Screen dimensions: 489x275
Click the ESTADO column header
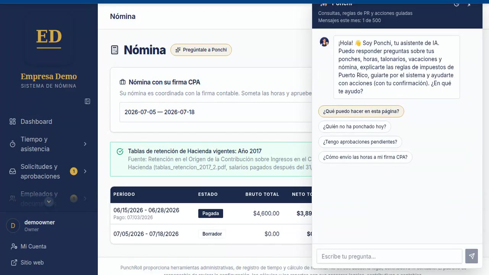pos(208,194)
